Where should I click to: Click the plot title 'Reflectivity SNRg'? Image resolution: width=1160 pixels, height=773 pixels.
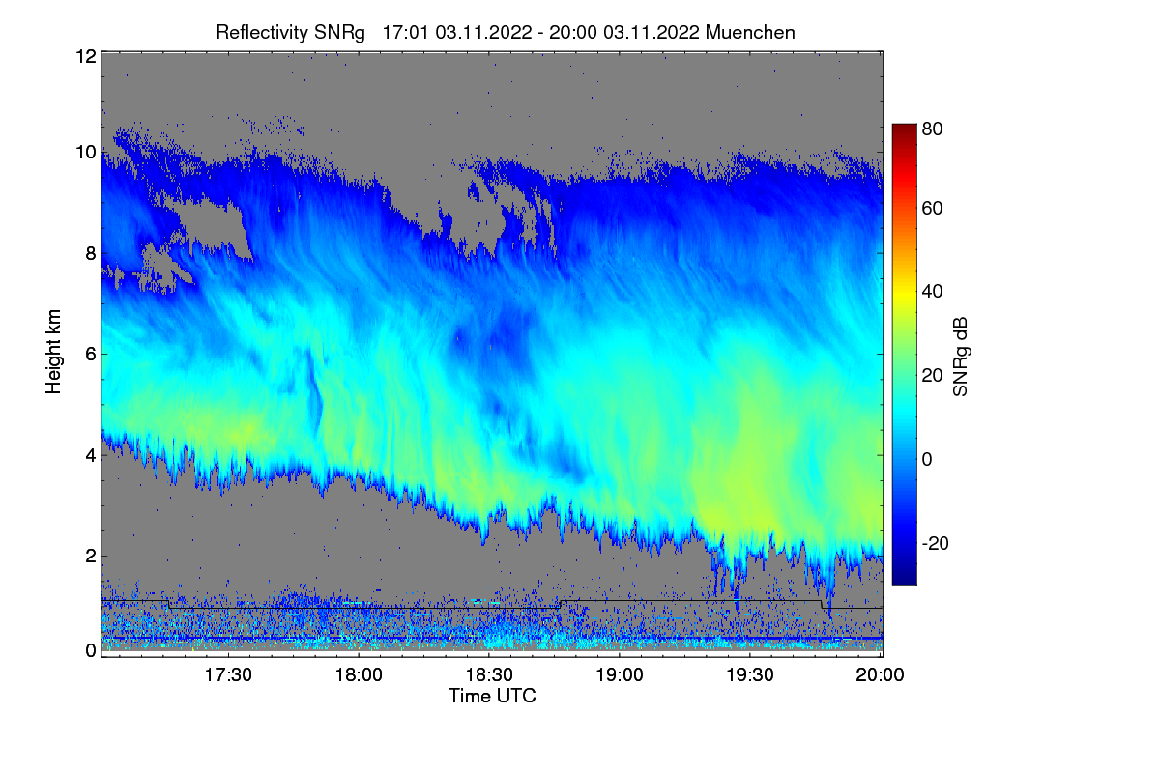(291, 32)
